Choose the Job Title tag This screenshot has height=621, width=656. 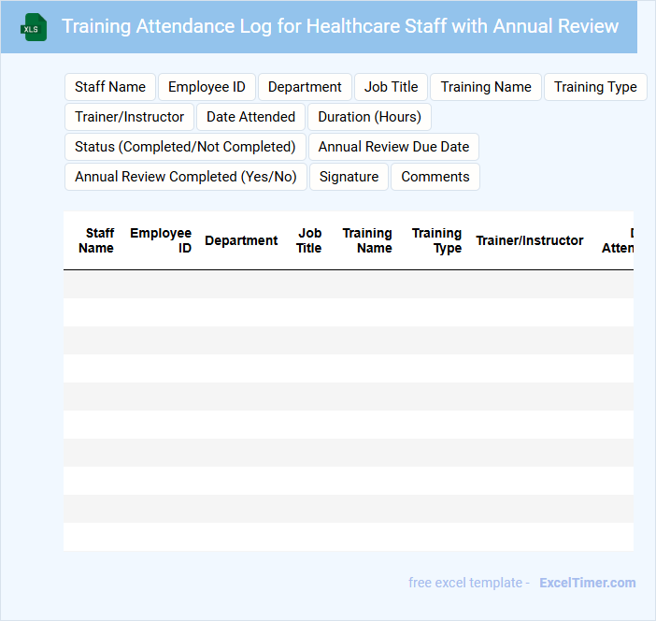point(391,87)
